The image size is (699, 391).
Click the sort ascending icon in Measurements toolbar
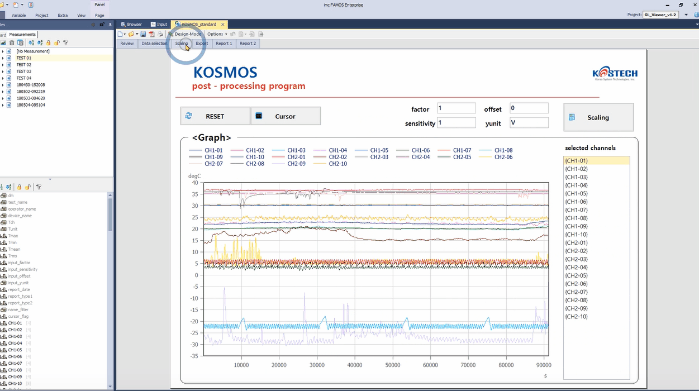coord(31,42)
